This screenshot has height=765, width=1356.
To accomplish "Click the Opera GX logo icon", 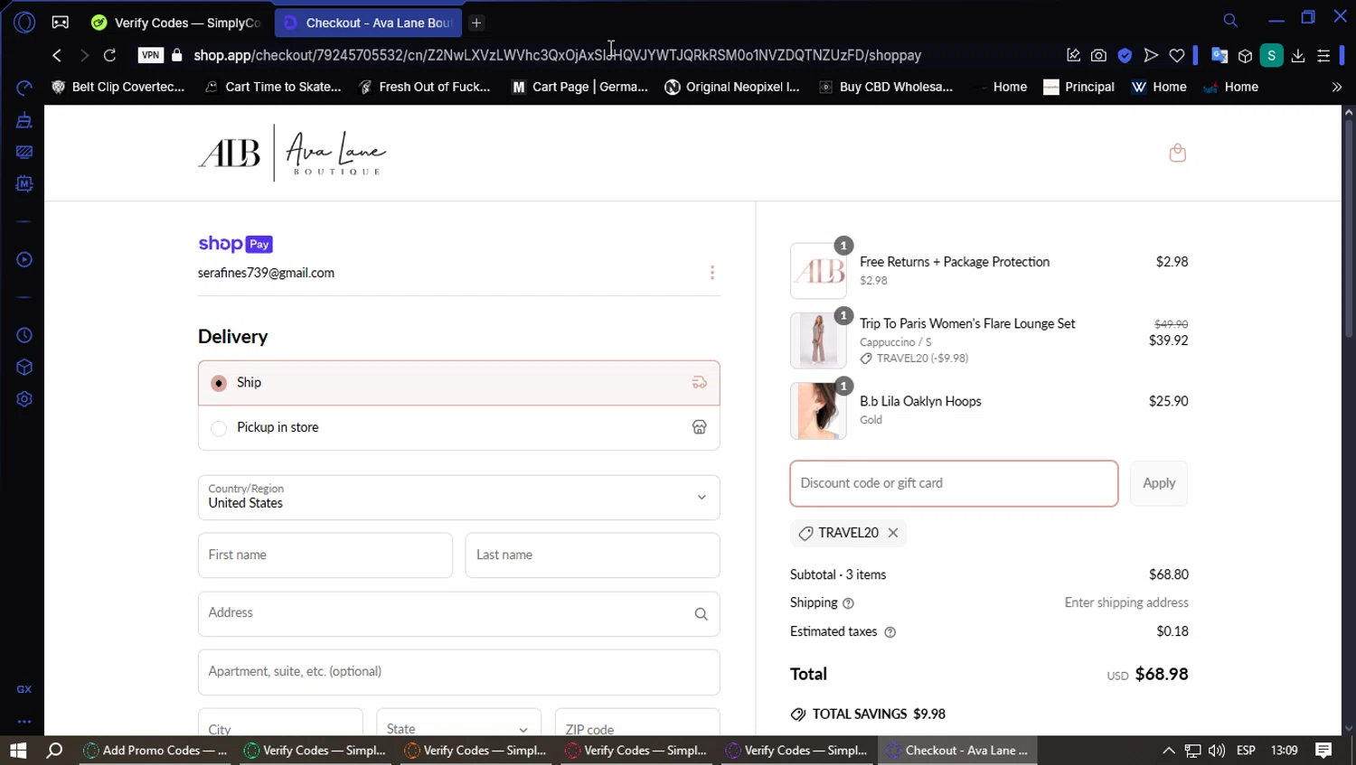I will point(24,23).
